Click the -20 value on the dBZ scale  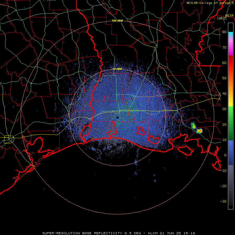(223, 186)
